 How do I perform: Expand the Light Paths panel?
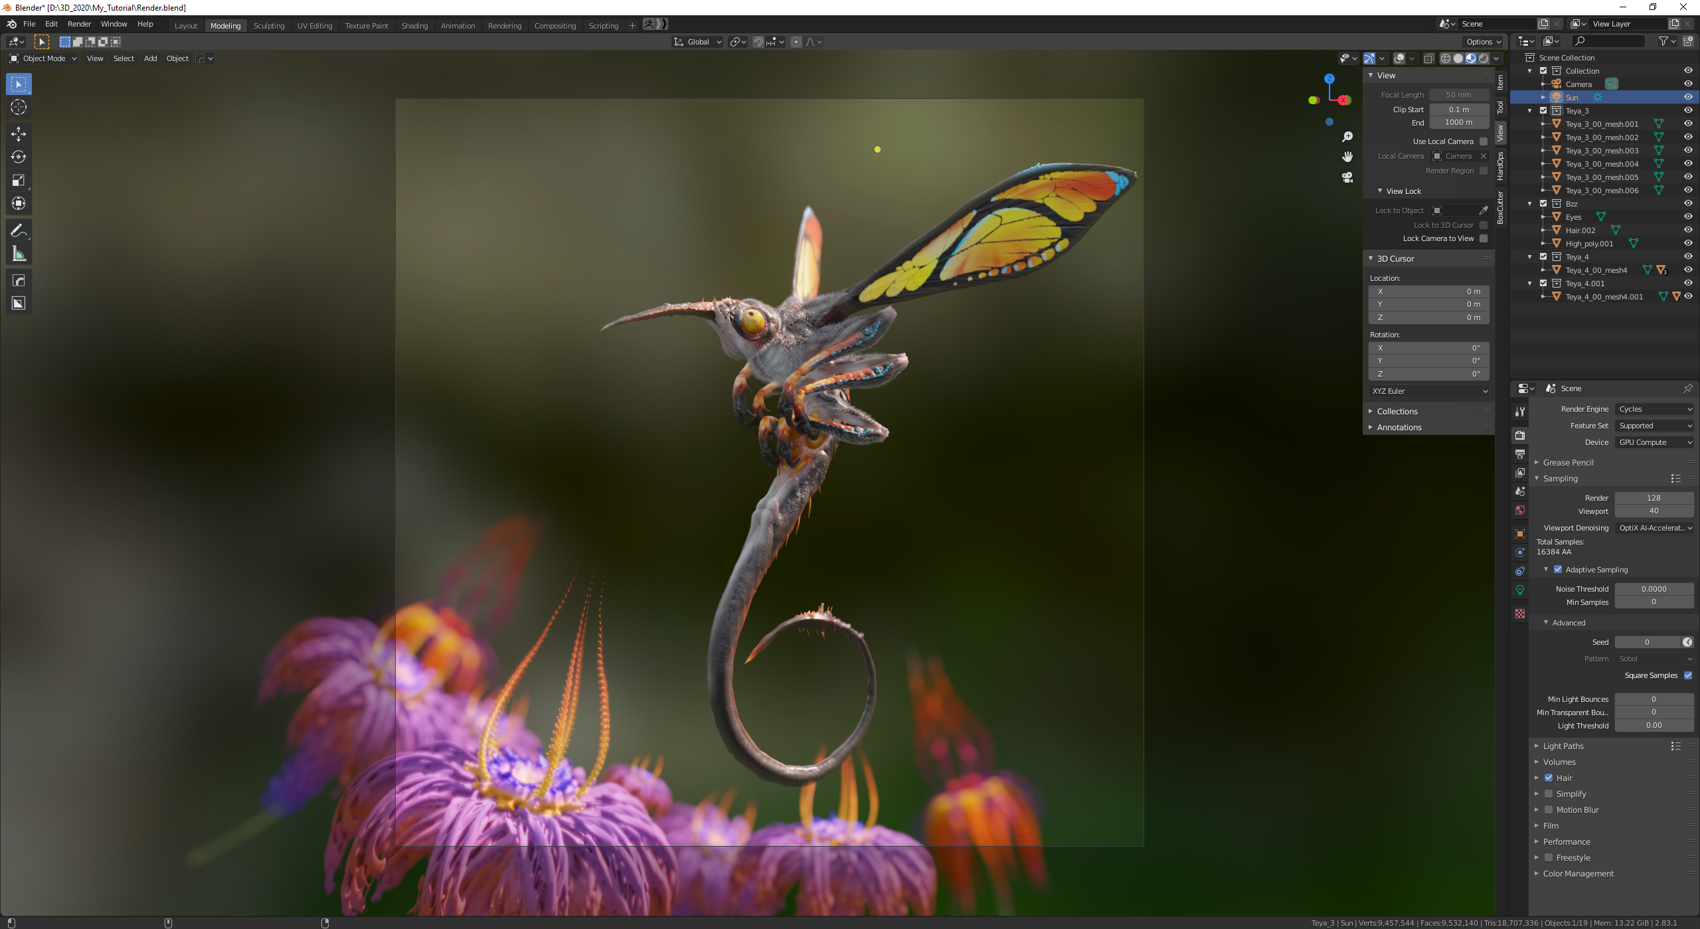[x=1563, y=746]
